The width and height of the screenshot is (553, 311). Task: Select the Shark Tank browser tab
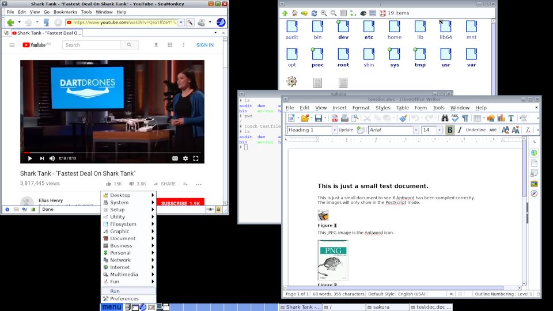(47, 33)
